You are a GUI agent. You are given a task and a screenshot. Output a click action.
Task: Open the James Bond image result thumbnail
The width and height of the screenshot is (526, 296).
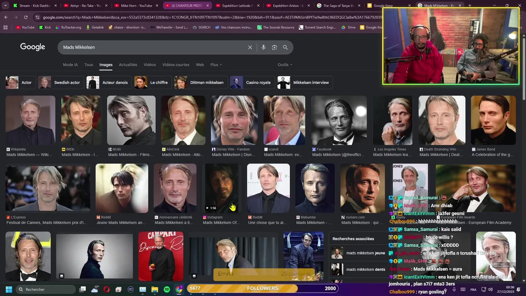493,120
